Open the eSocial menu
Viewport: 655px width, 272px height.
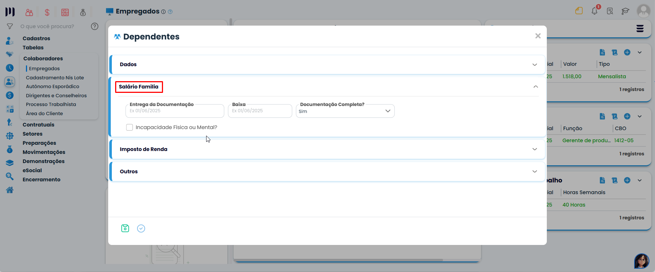(x=32, y=170)
